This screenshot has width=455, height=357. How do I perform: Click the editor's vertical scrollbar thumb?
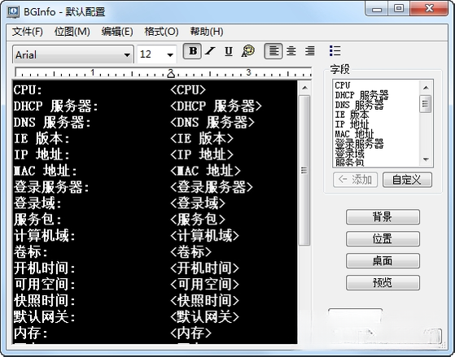click(304, 170)
